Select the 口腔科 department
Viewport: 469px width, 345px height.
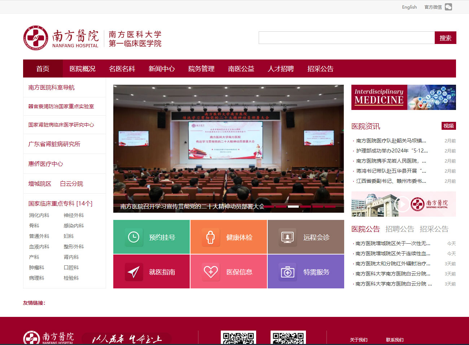tap(71, 267)
